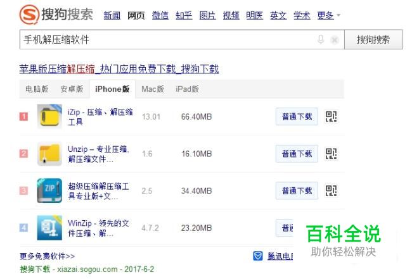
Task: Select the 网页 search category
Action: [136, 15]
